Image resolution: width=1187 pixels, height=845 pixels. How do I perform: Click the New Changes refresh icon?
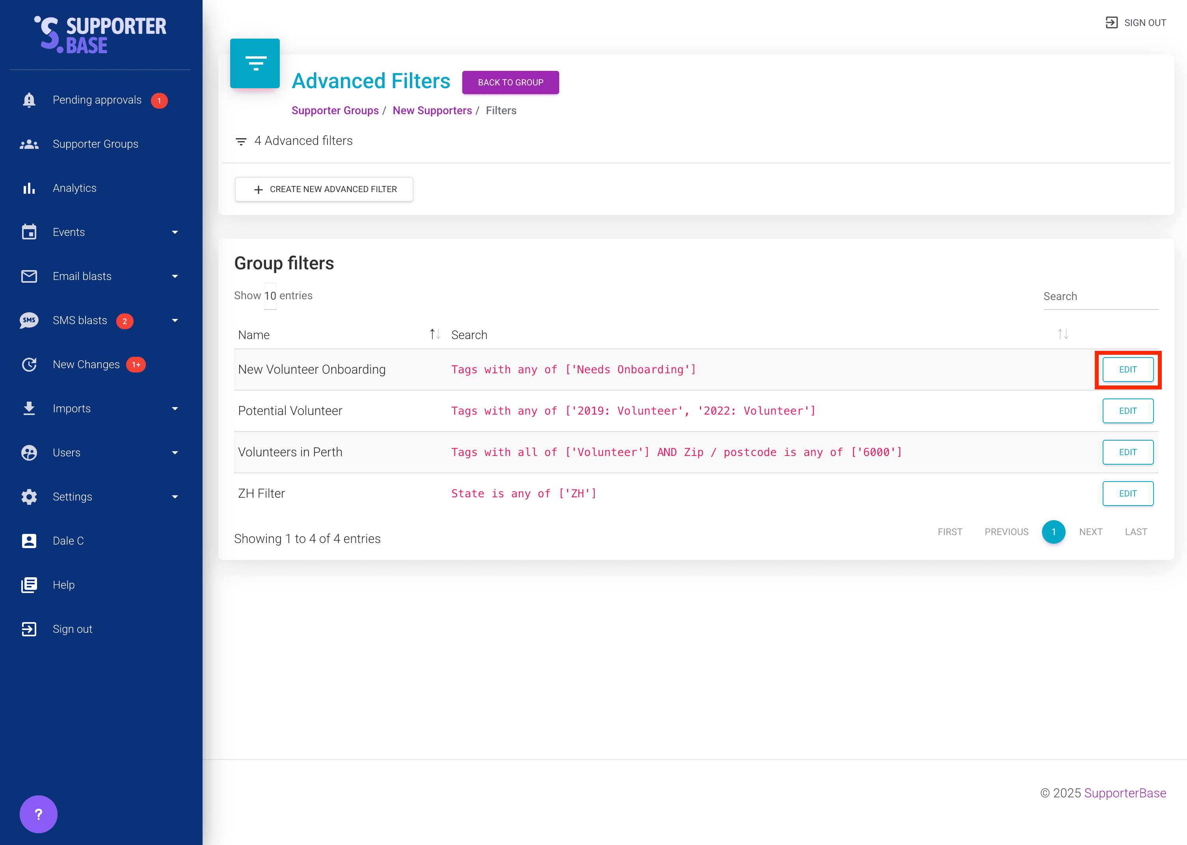(x=29, y=365)
